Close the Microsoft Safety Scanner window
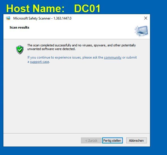The height and width of the screenshot is (155, 167). (x=145, y=18)
